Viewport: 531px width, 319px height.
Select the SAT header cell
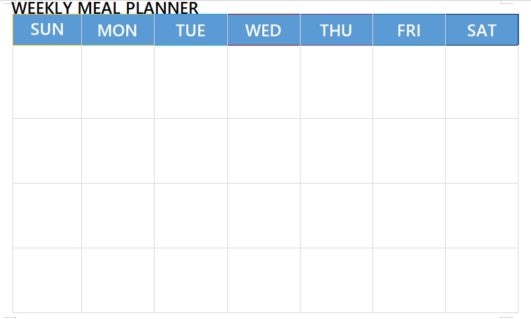click(481, 30)
